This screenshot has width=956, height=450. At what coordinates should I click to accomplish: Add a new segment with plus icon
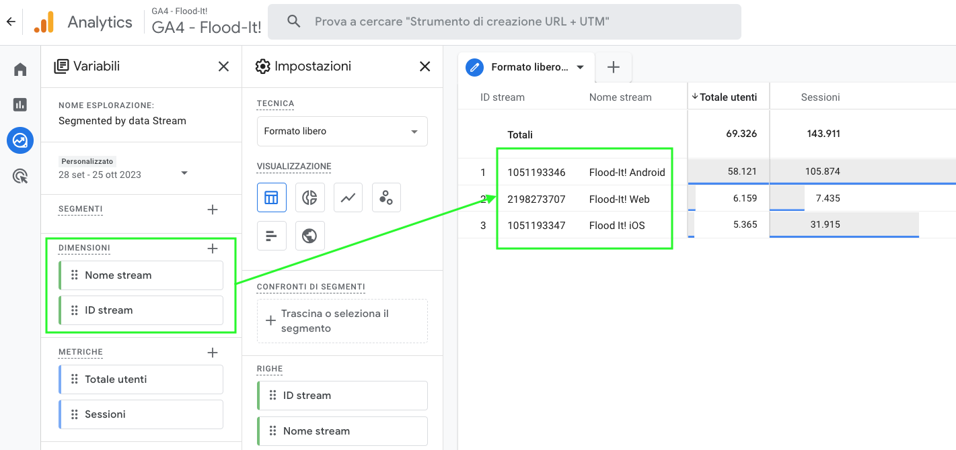tap(213, 210)
